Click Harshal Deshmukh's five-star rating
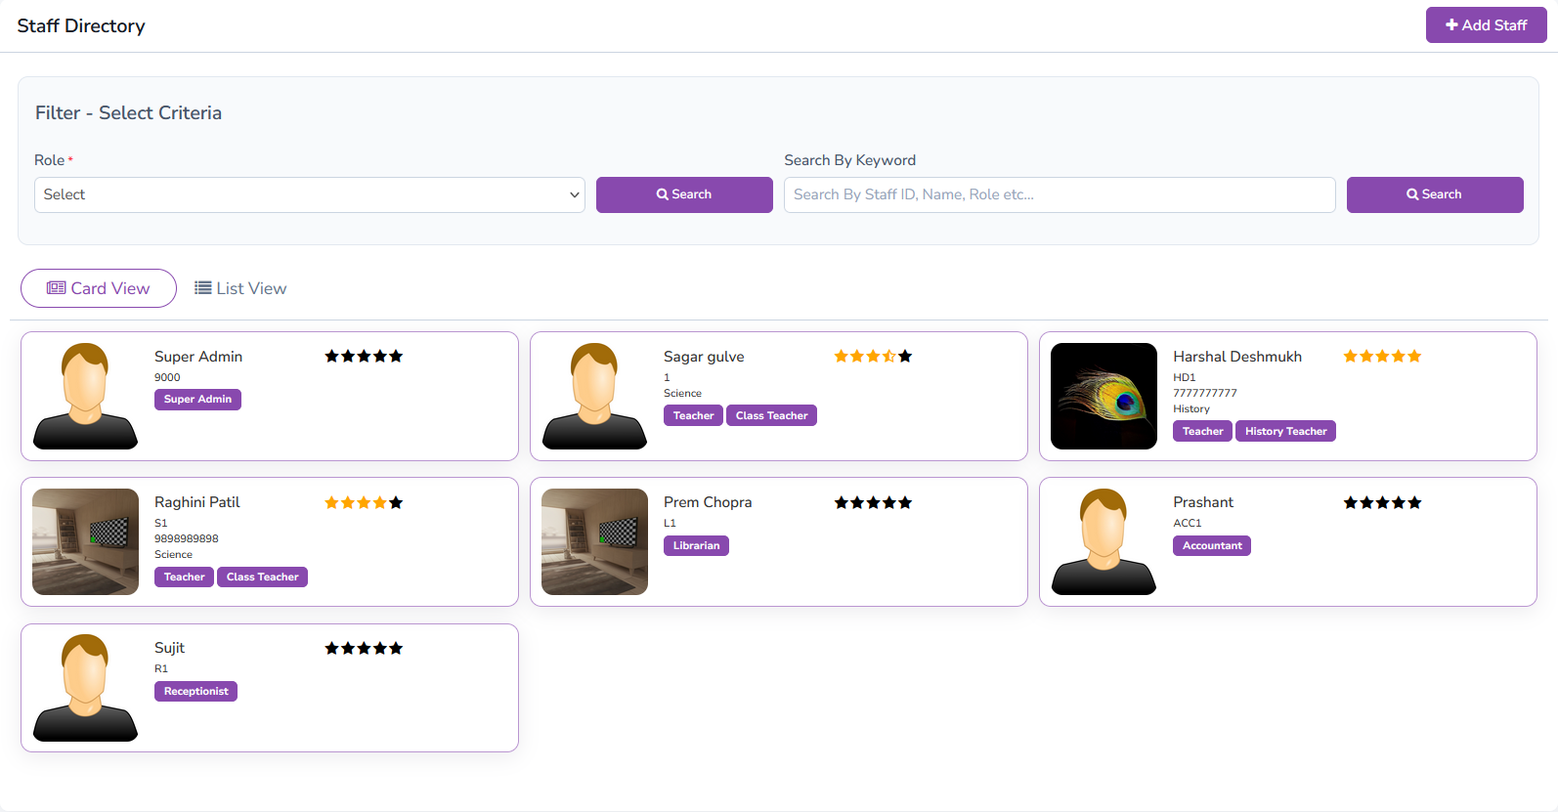Screen dimensions: 1558x812 [x=1382, y=357]
